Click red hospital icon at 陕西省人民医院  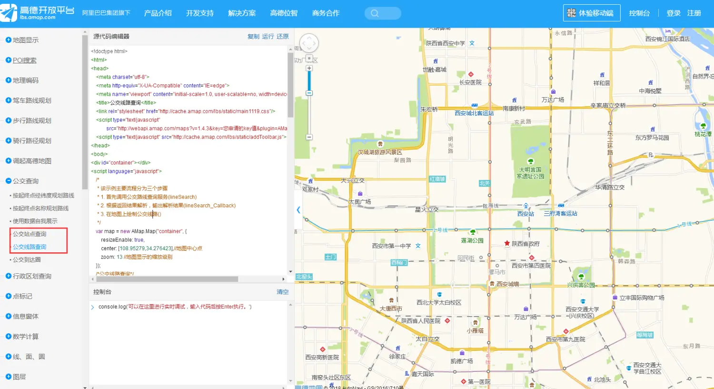447,321
